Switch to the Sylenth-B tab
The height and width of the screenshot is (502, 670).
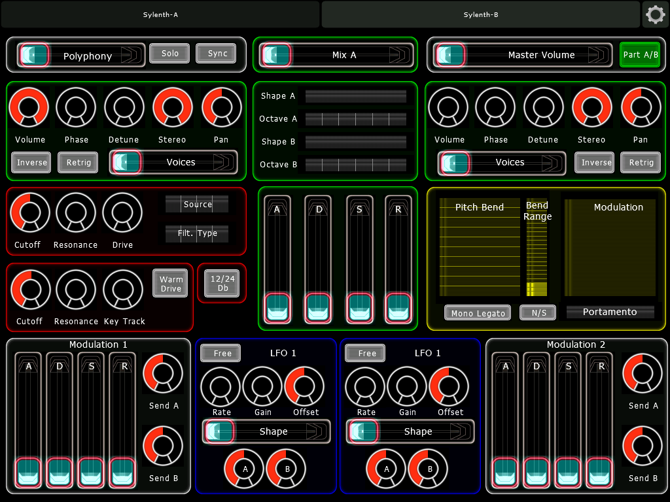(481, 14)
